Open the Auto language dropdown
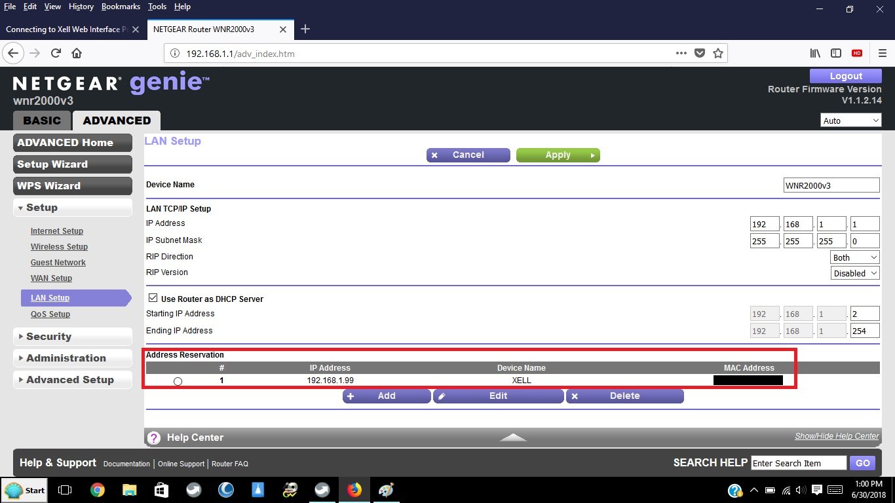895x503 pixels. coord(850,121)
